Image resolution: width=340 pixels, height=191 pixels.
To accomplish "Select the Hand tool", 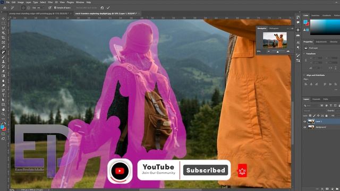I will (x=3, y=109).
